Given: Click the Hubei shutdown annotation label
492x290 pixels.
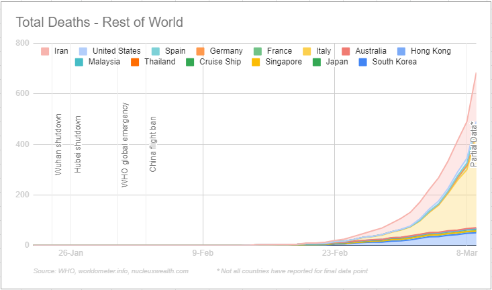Looking at the screenshot, I should pos(78,144).
